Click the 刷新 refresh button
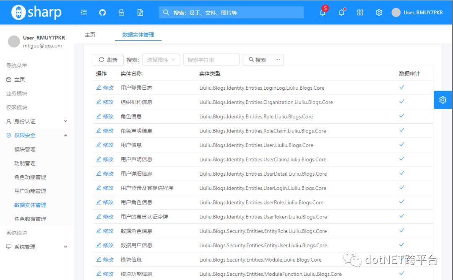 point(108,60)
